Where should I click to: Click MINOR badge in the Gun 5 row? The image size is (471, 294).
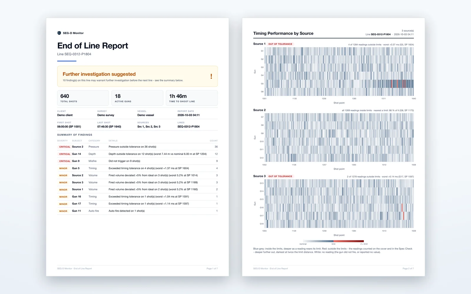(63, 168)
